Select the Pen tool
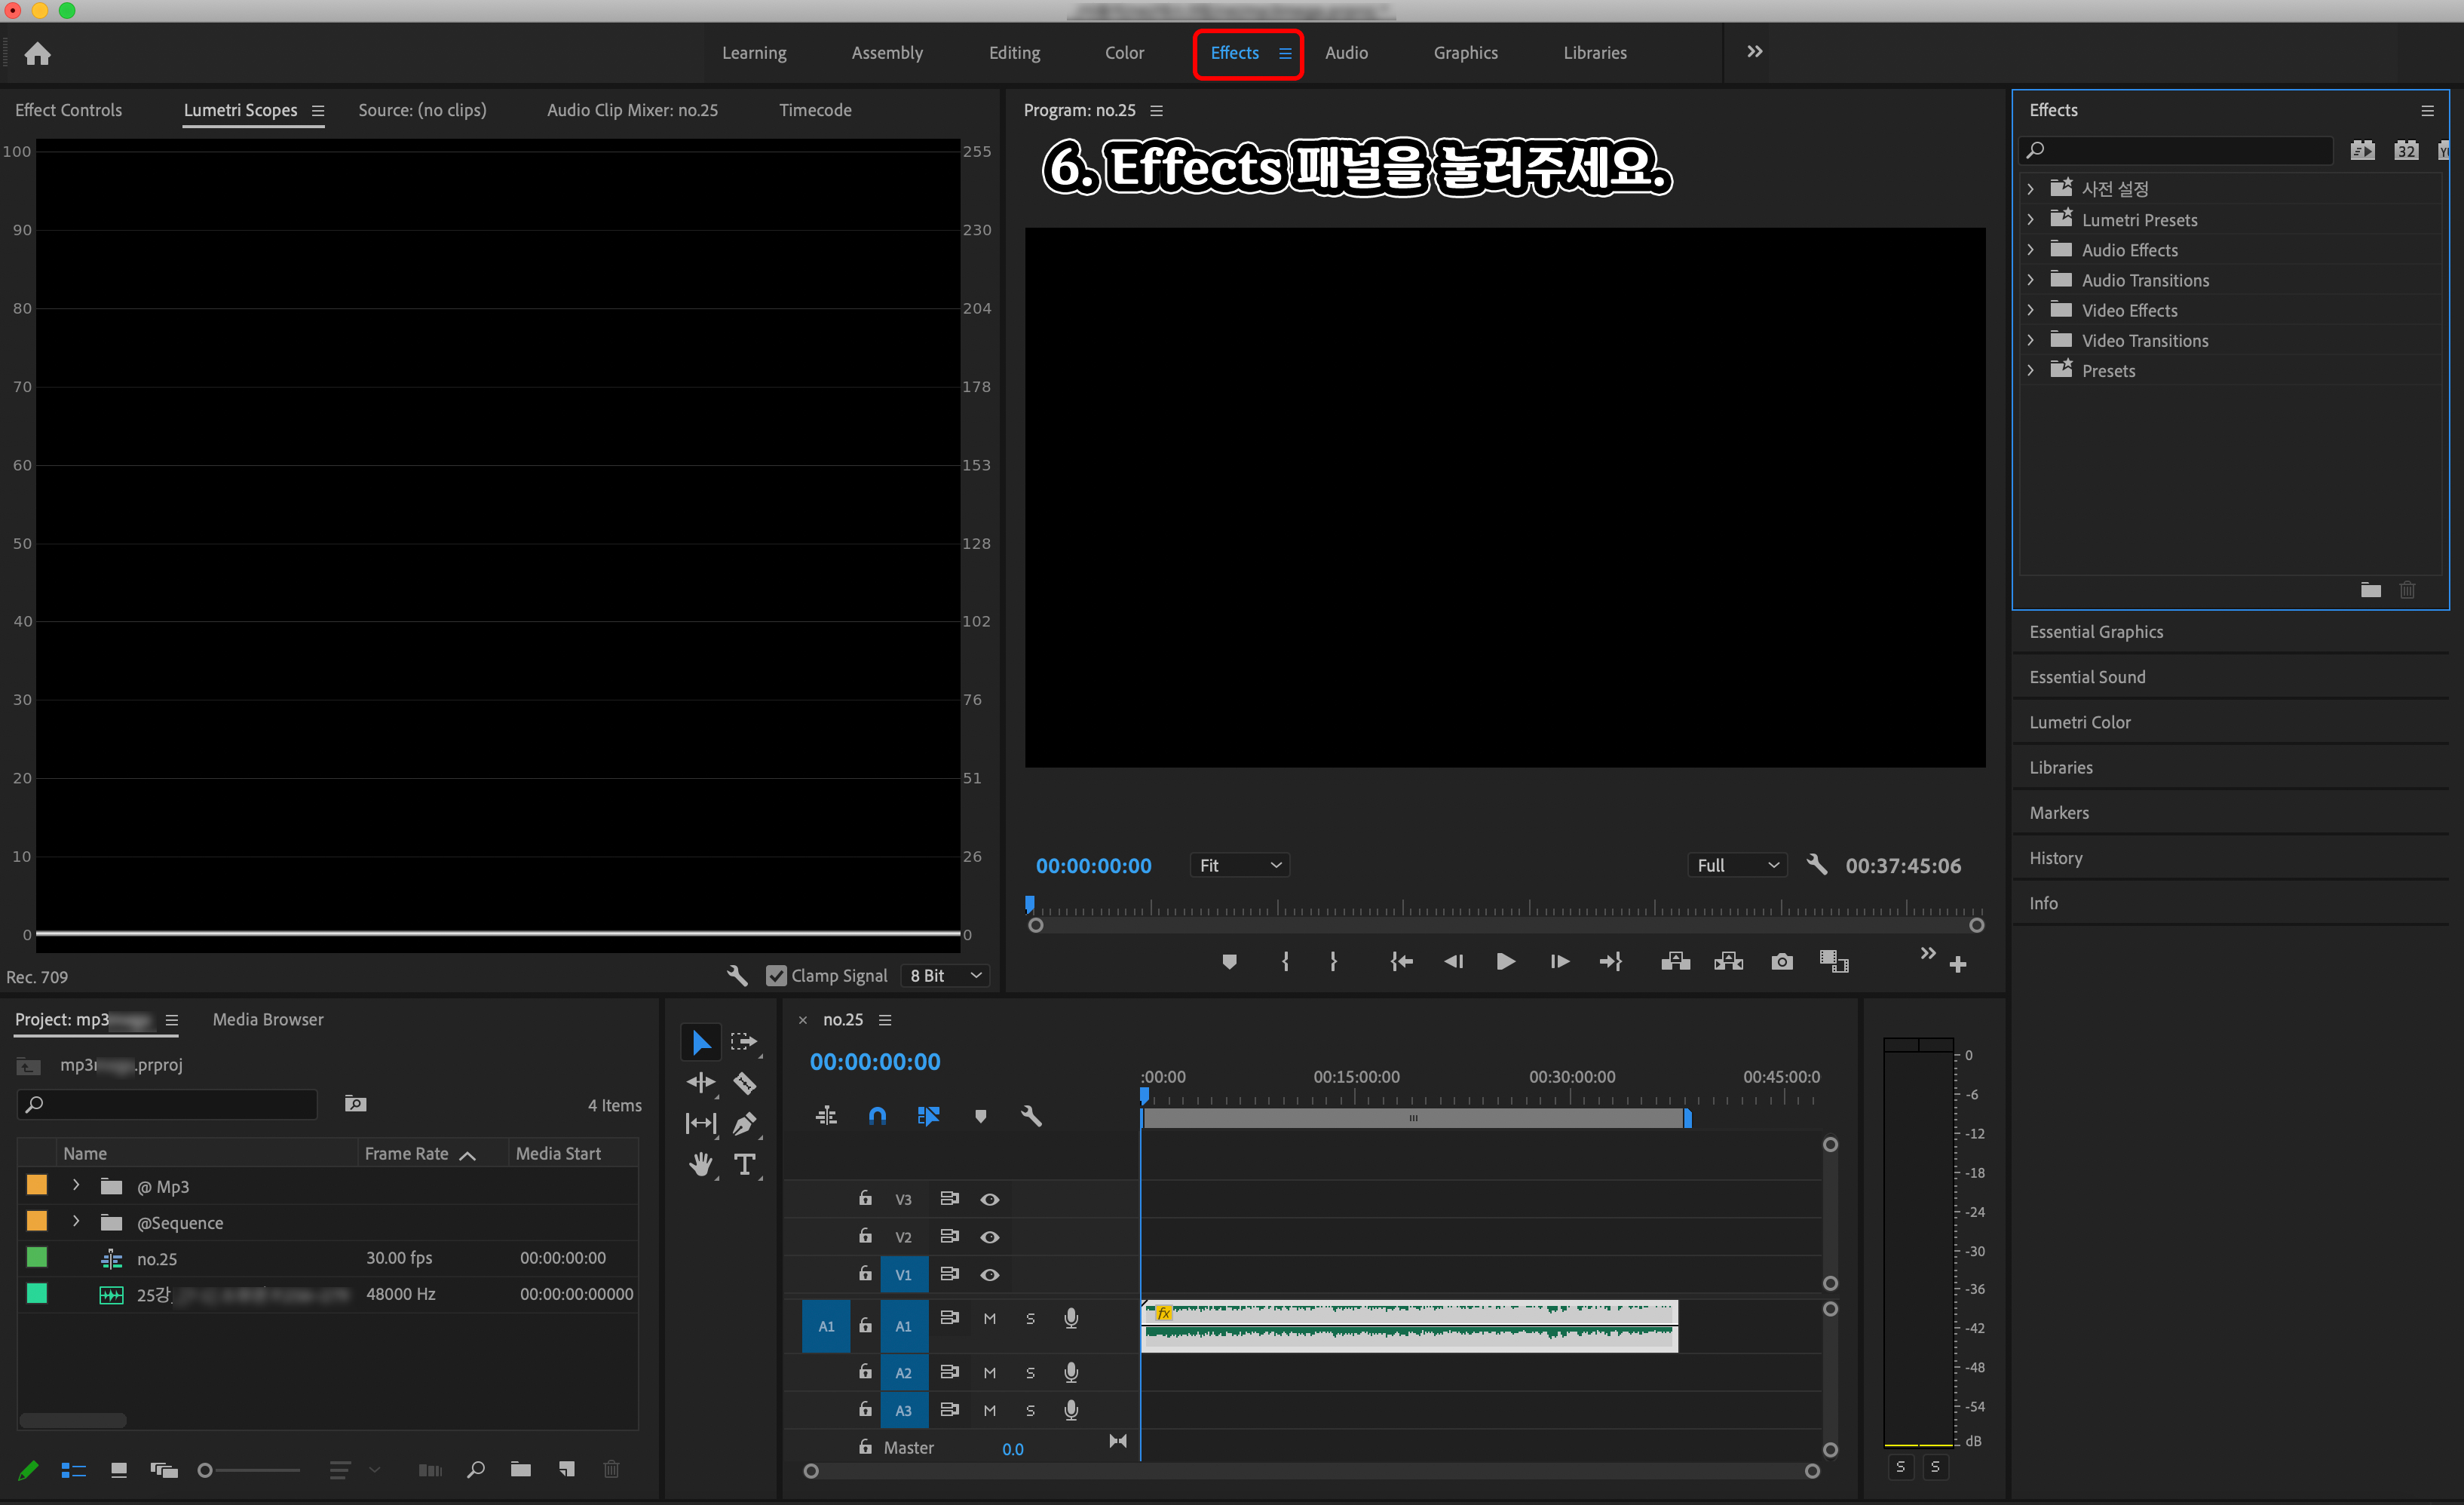 (744, 1123)
